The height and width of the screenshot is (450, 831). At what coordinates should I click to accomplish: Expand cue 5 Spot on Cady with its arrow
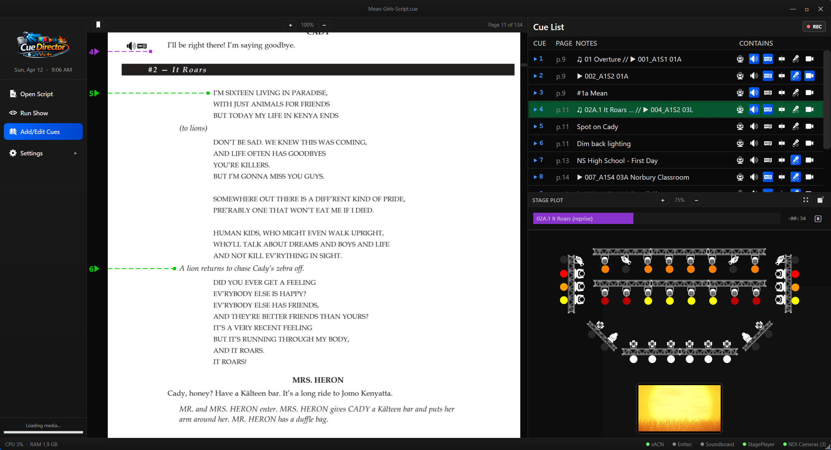[x=535, y=126]
